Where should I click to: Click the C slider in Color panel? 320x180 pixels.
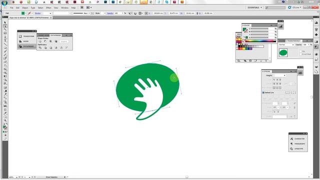tap(259, 29)
